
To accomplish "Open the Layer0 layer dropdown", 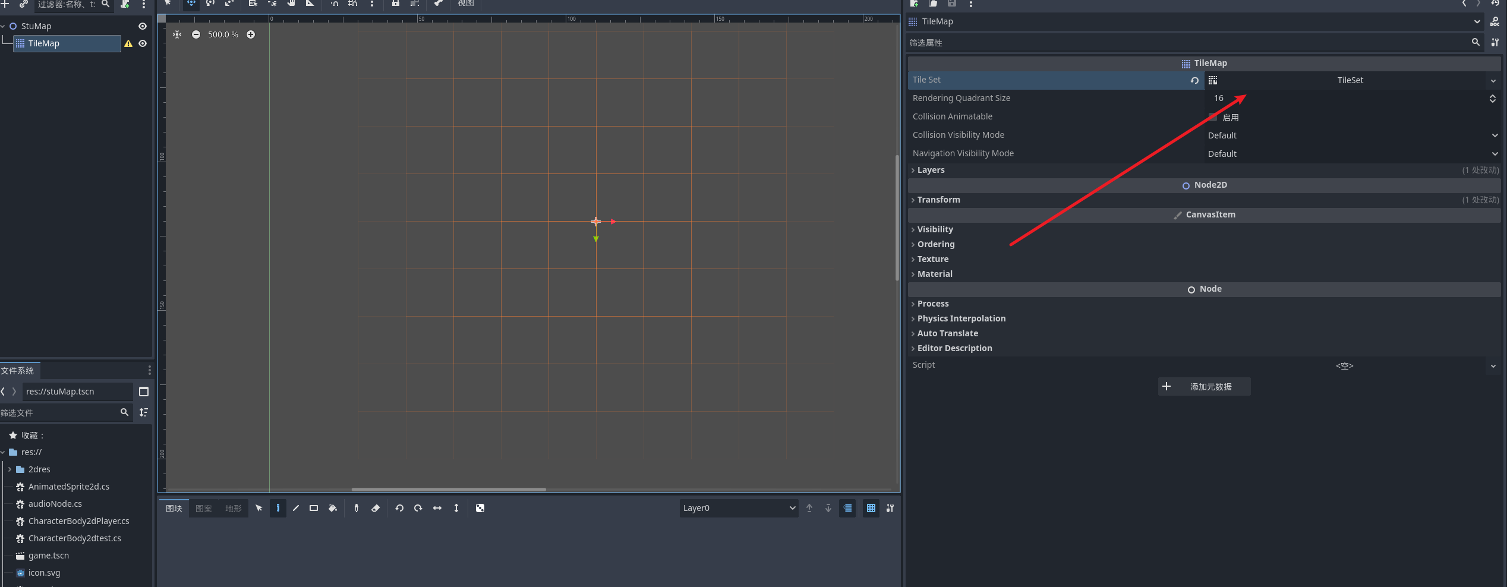I will tap(739, 508).
